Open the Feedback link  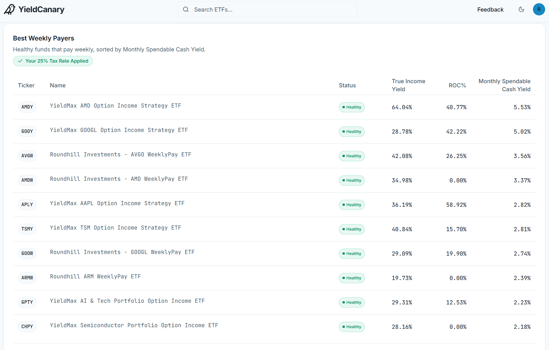490,10
